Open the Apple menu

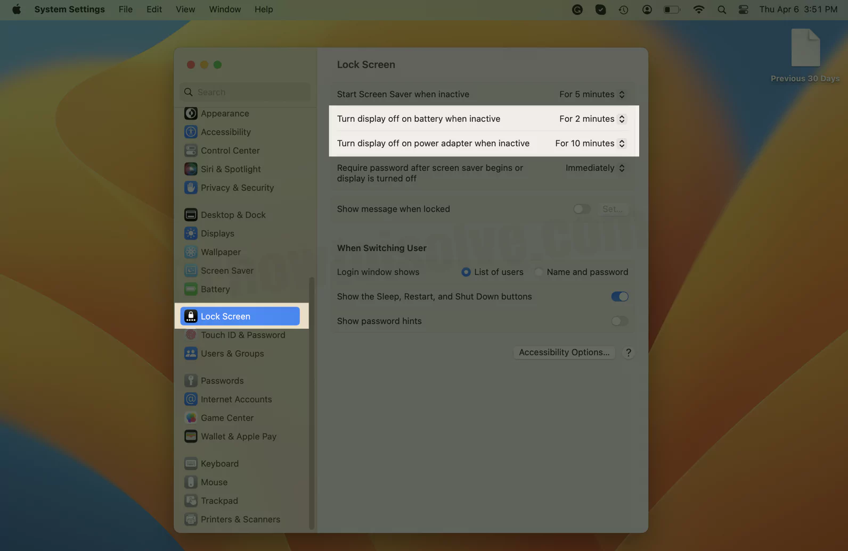17,10
